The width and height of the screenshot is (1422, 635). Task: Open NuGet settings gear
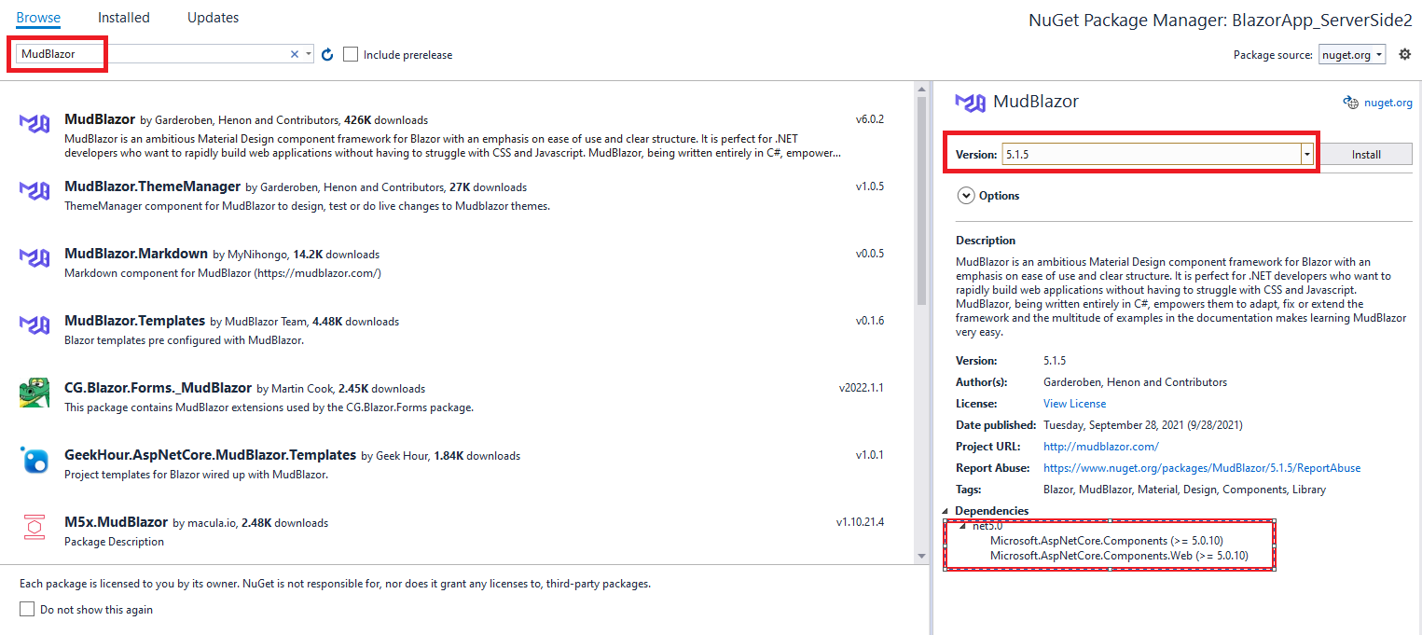coord(1405,54)
